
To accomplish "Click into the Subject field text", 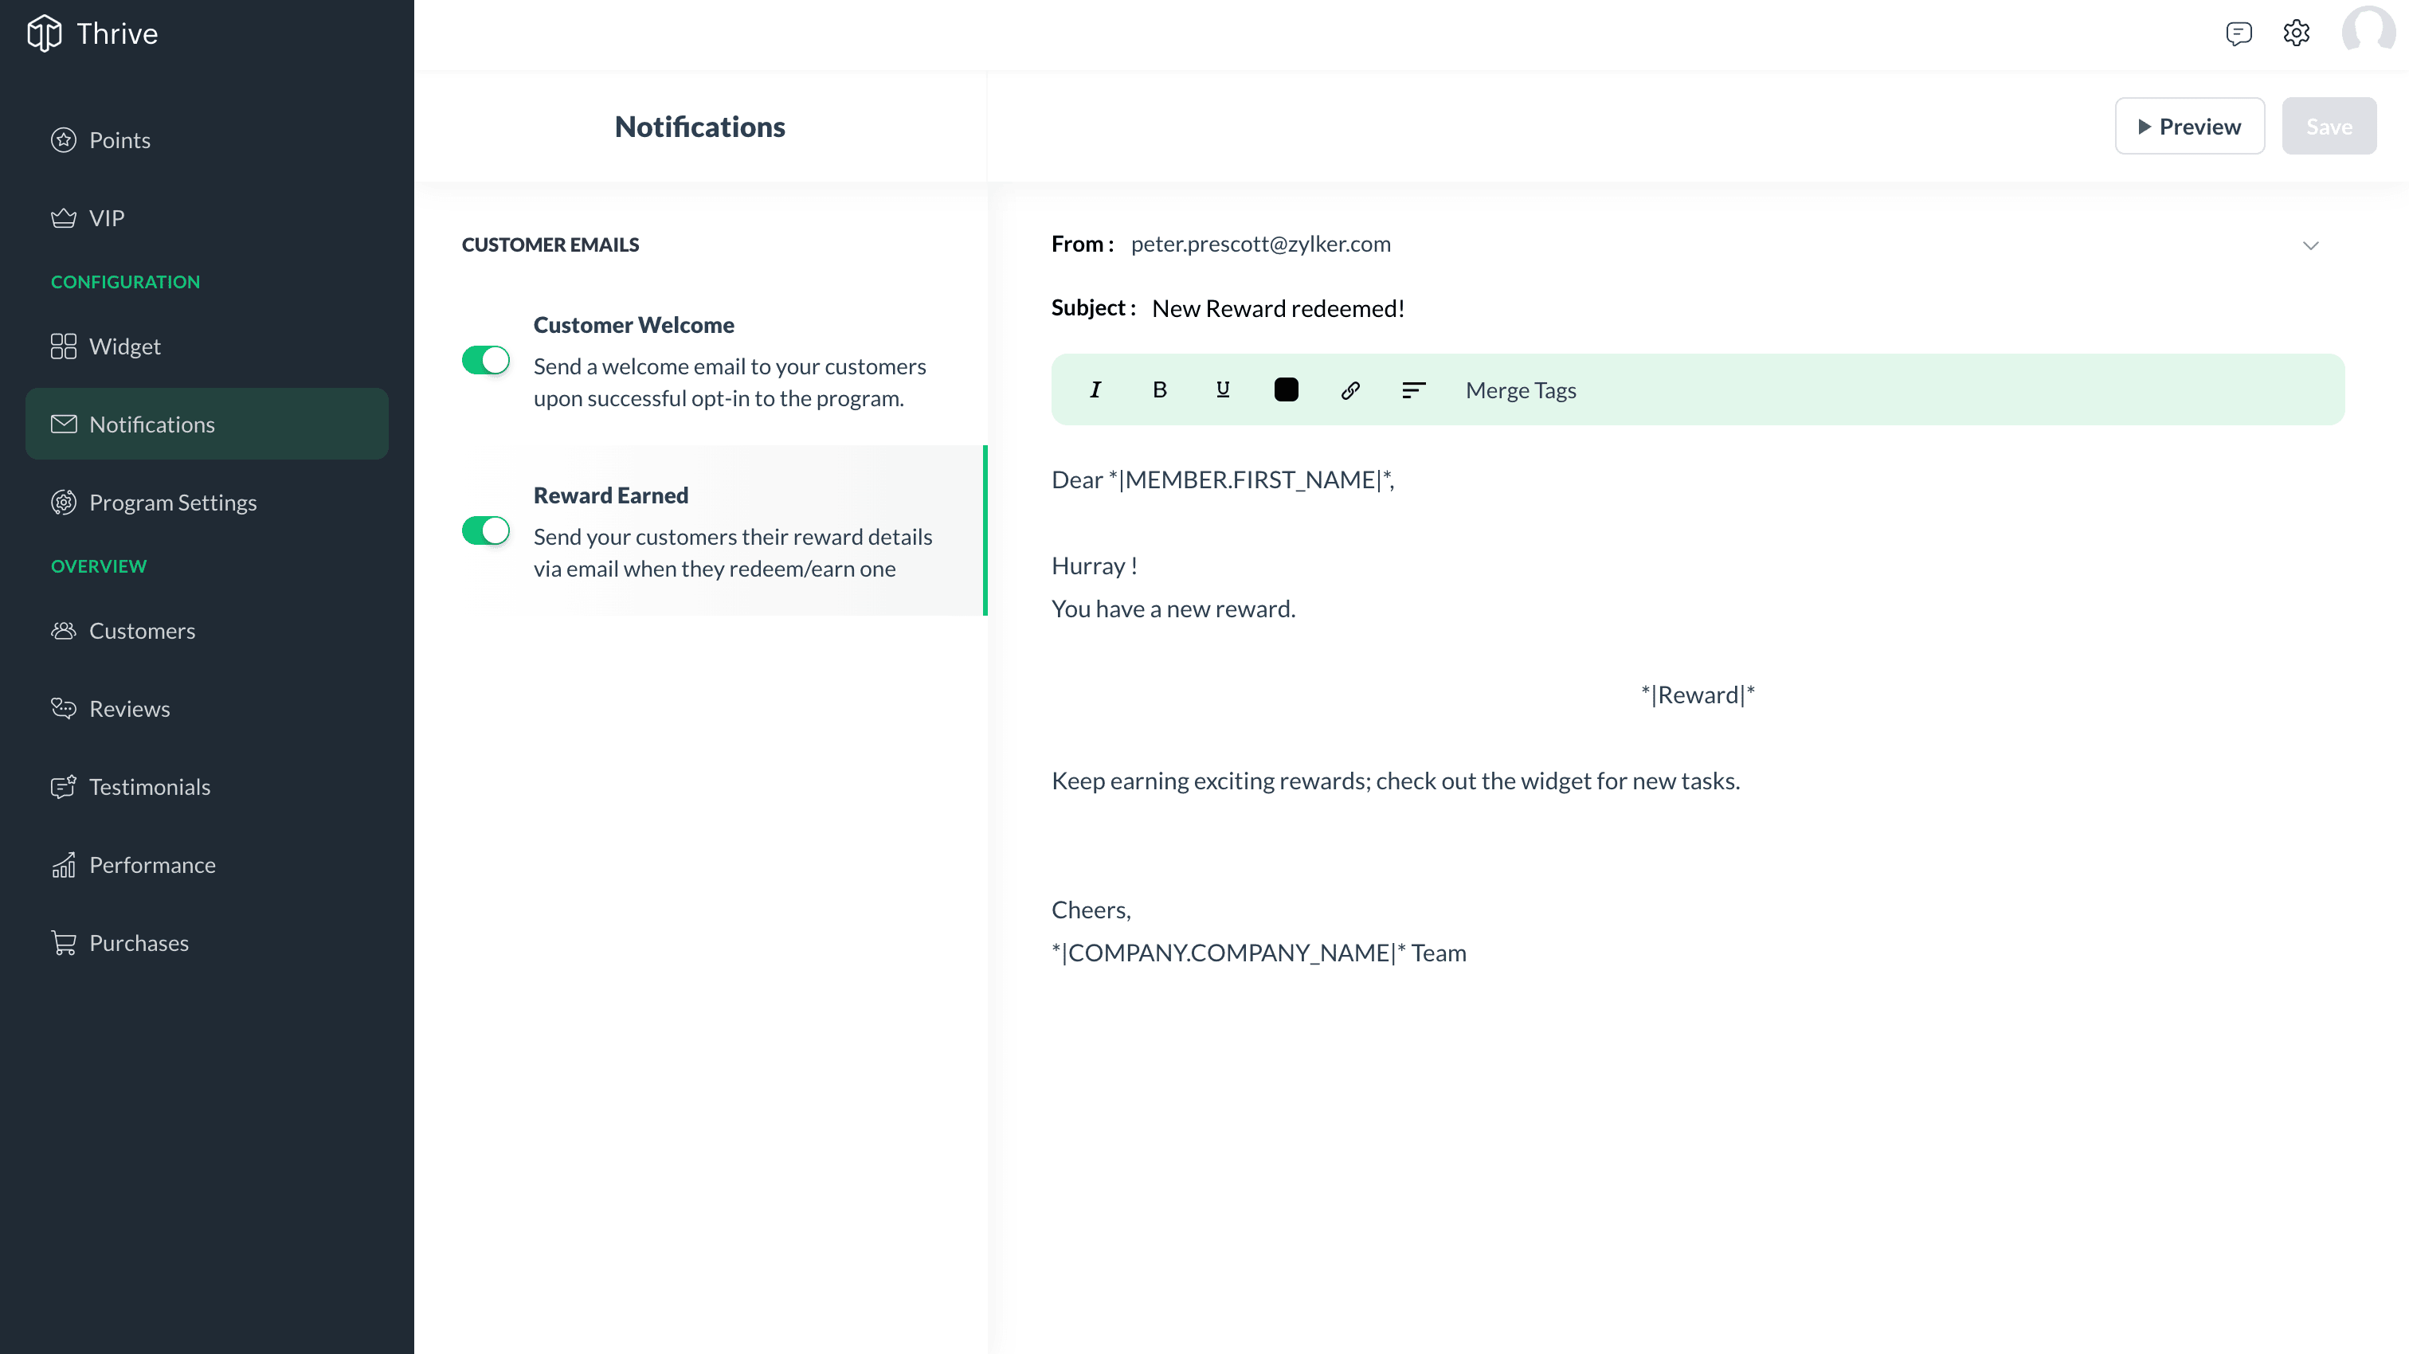I will (x=1278, y=308).
